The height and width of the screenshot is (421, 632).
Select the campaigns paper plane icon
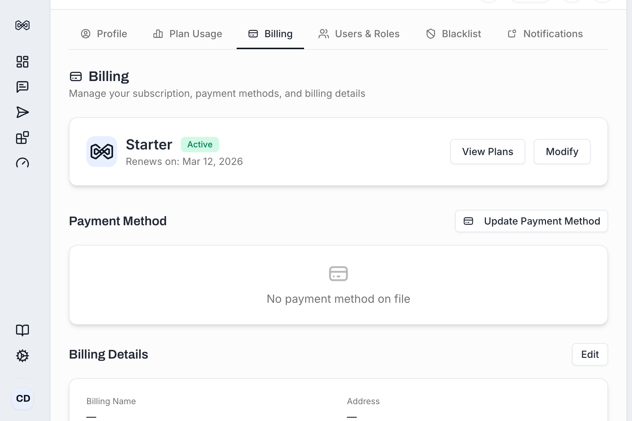coord(22,112)
